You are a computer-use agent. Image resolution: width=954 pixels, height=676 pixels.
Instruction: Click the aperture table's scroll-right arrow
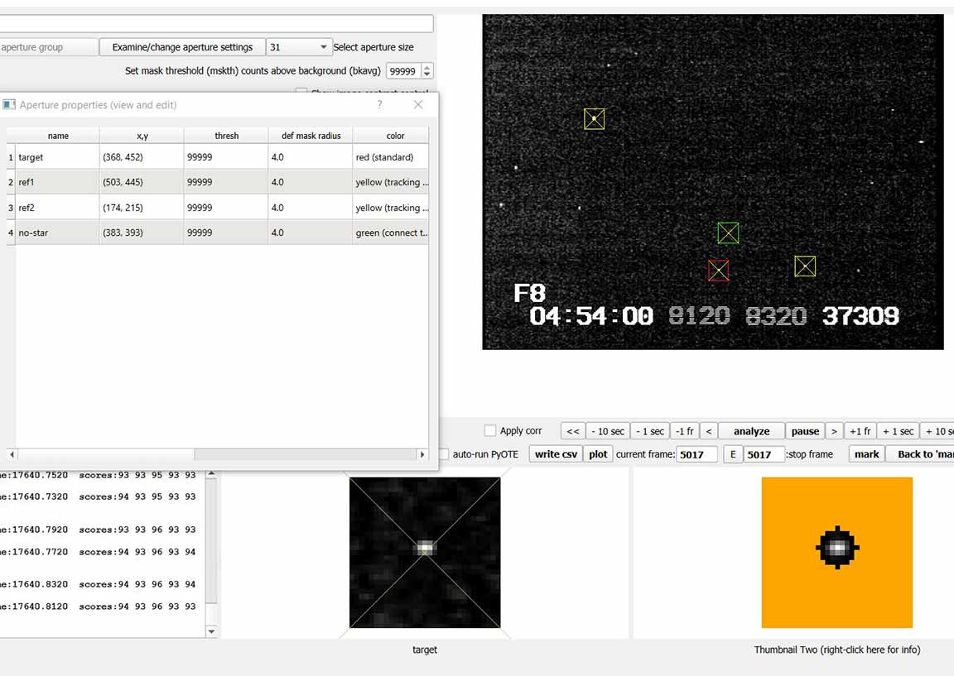click(422, 454)
